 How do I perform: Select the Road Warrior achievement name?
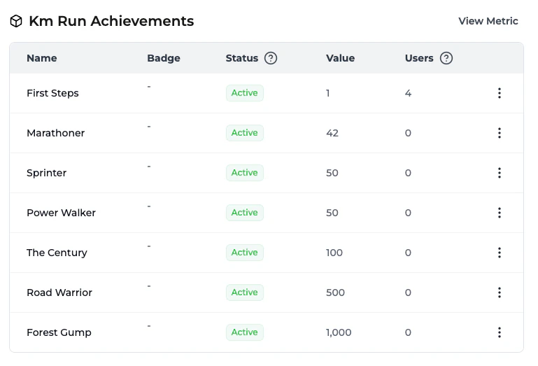click(x=59, y=293)
